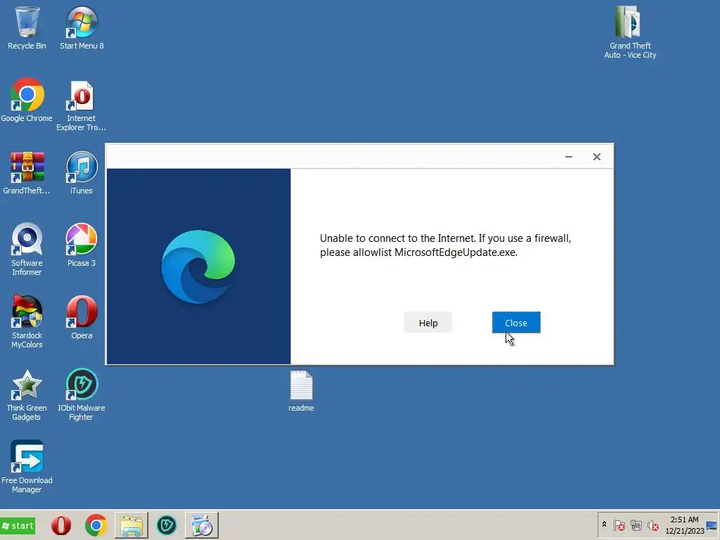Select the Start Menu 8 shortcut

click(x=82, y=27)
